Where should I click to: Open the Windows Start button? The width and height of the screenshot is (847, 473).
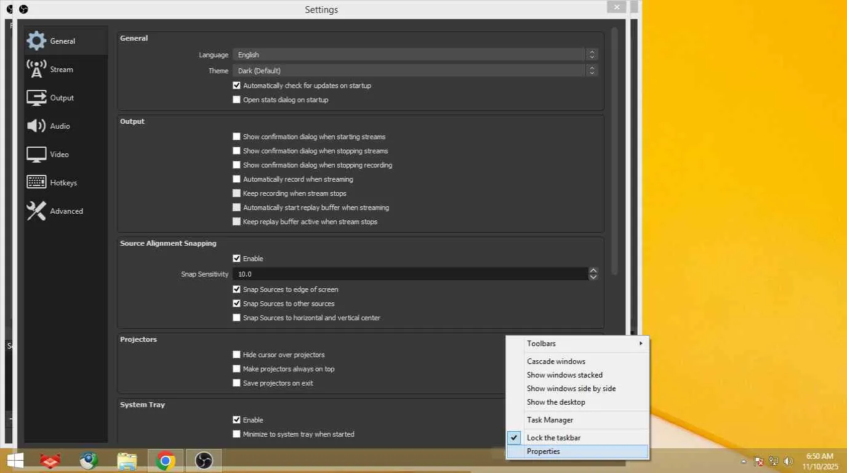pos(15,461)
